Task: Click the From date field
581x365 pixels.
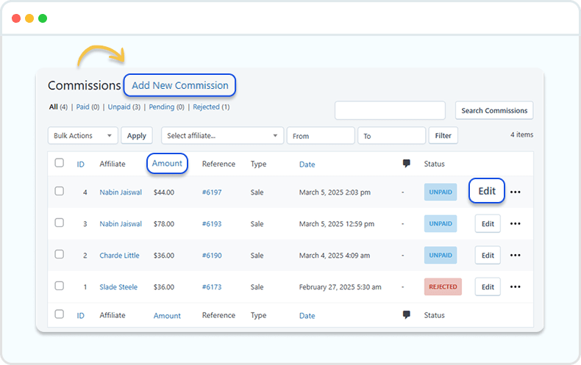Action: pyautogui.click(x=321, y=135)
